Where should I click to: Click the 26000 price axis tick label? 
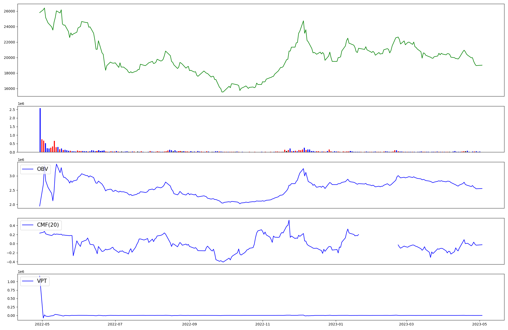(9, 11)
